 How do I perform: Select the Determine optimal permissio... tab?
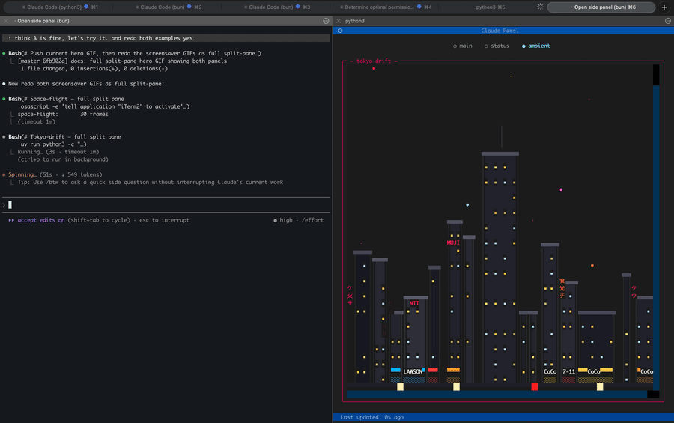pyautogui.click(x=386, y=7)
